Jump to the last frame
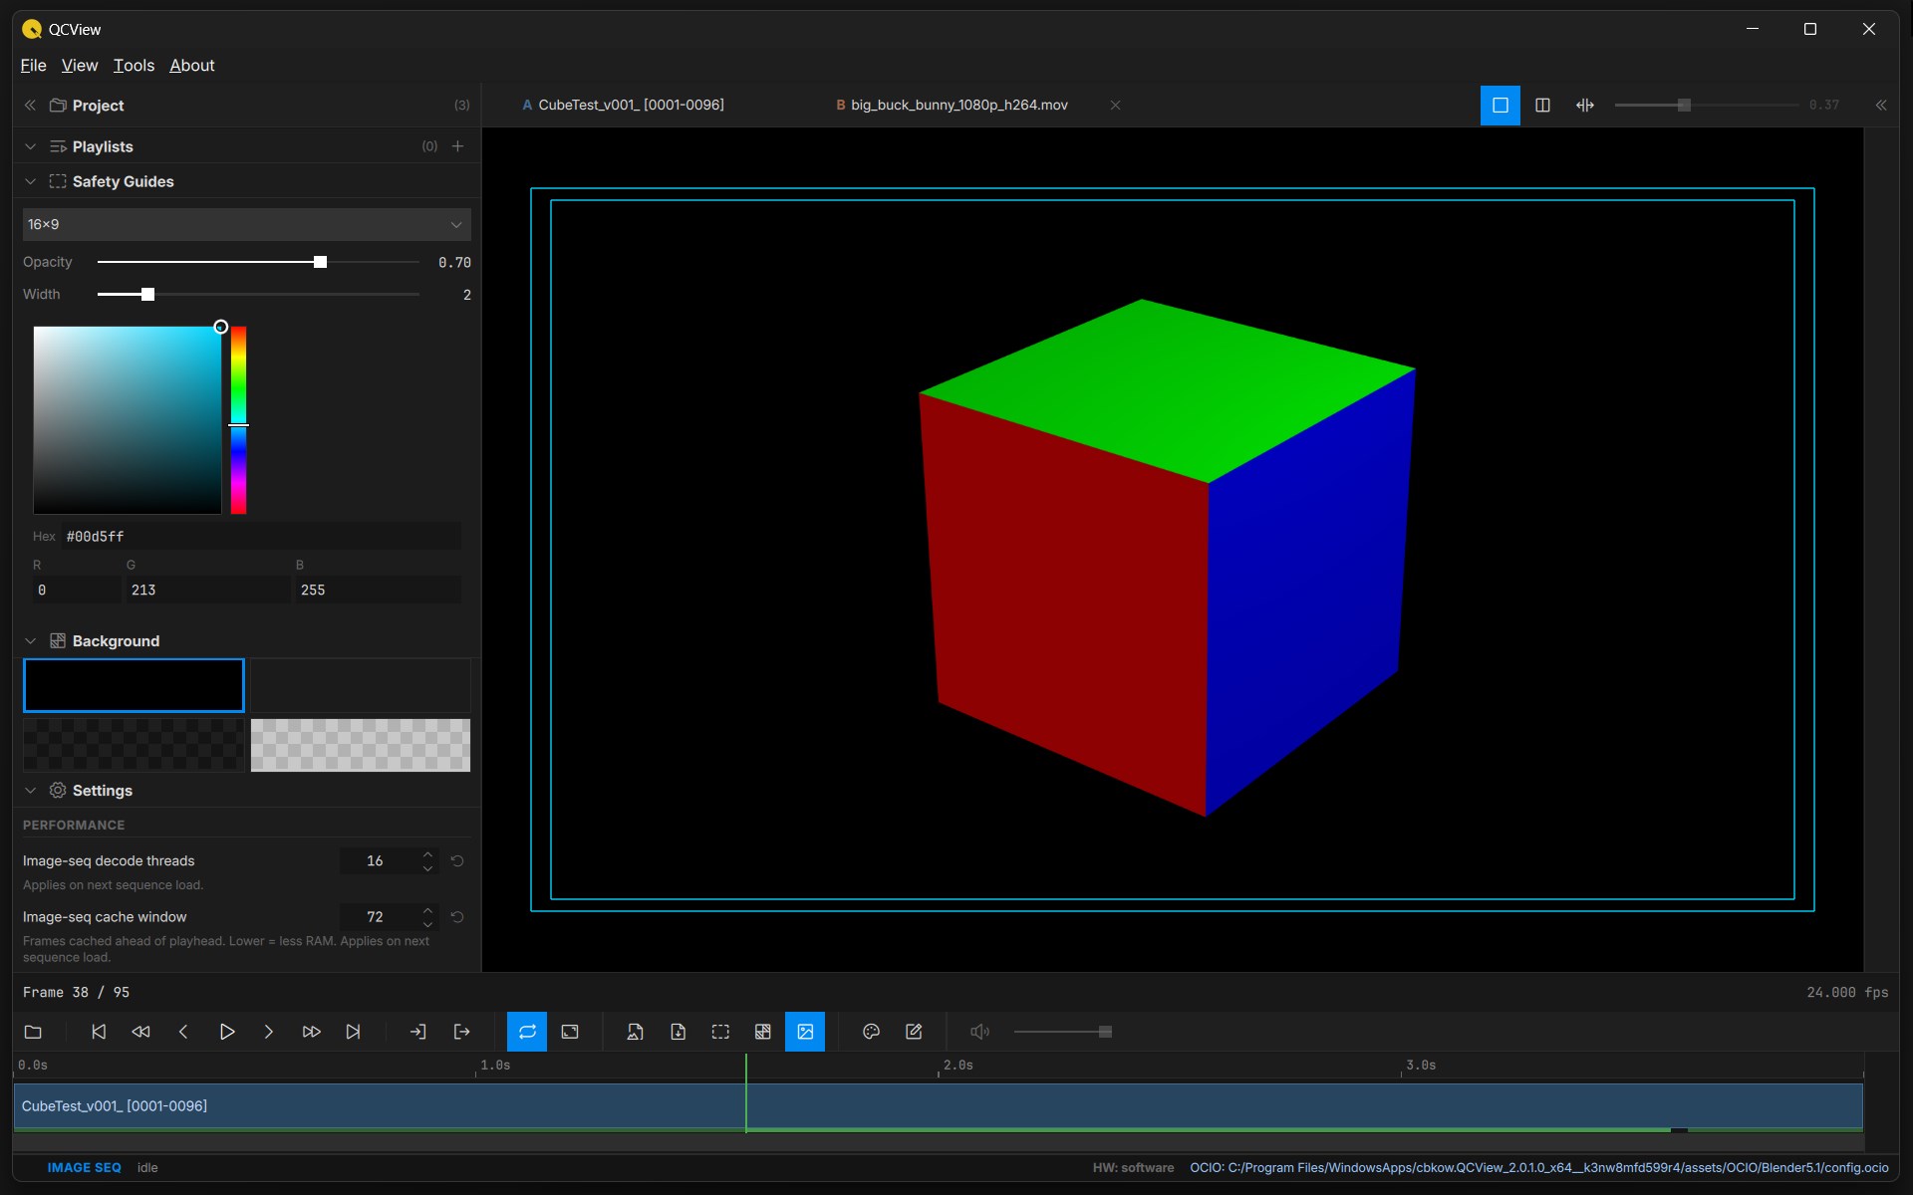Viewport: 1913px width, 1195px height. point(353,1032)
